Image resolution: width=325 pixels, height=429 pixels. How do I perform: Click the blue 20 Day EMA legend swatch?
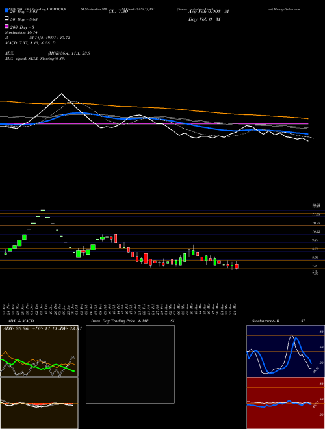coord(6,11)
